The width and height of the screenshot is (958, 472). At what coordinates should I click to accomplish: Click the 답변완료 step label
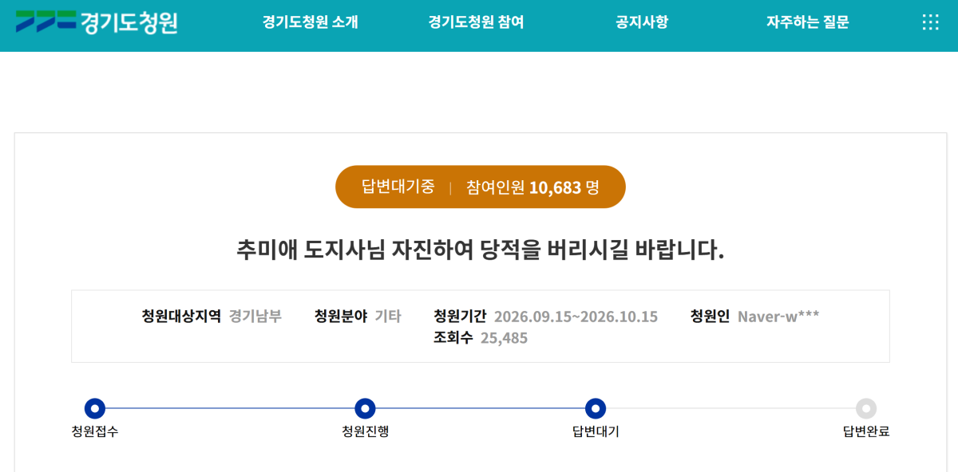[866, 431]
